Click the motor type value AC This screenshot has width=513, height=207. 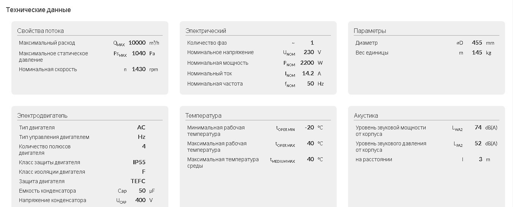coord(141,128)
